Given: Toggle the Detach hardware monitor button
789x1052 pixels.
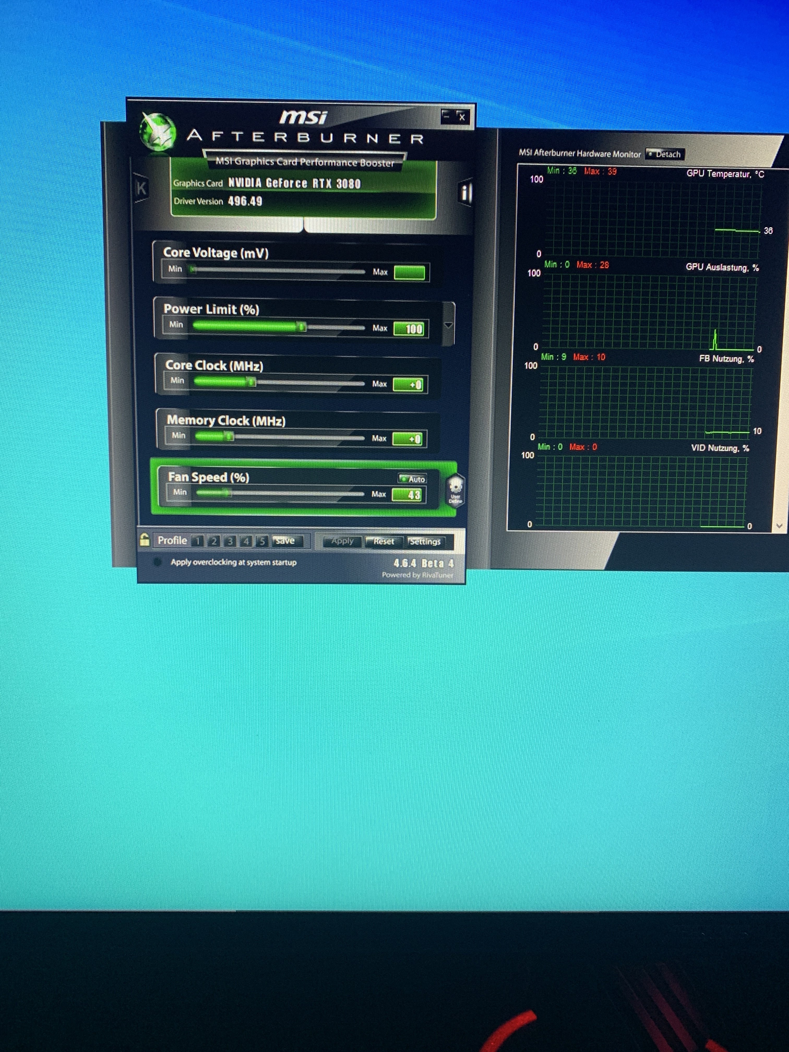Looking at the screenshot, I should pos(664,154).
